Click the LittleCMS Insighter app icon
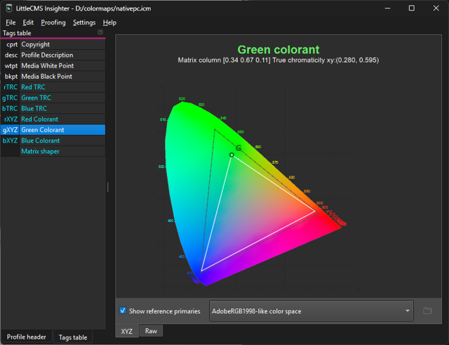The image size is (449, 345). (8, 8)
